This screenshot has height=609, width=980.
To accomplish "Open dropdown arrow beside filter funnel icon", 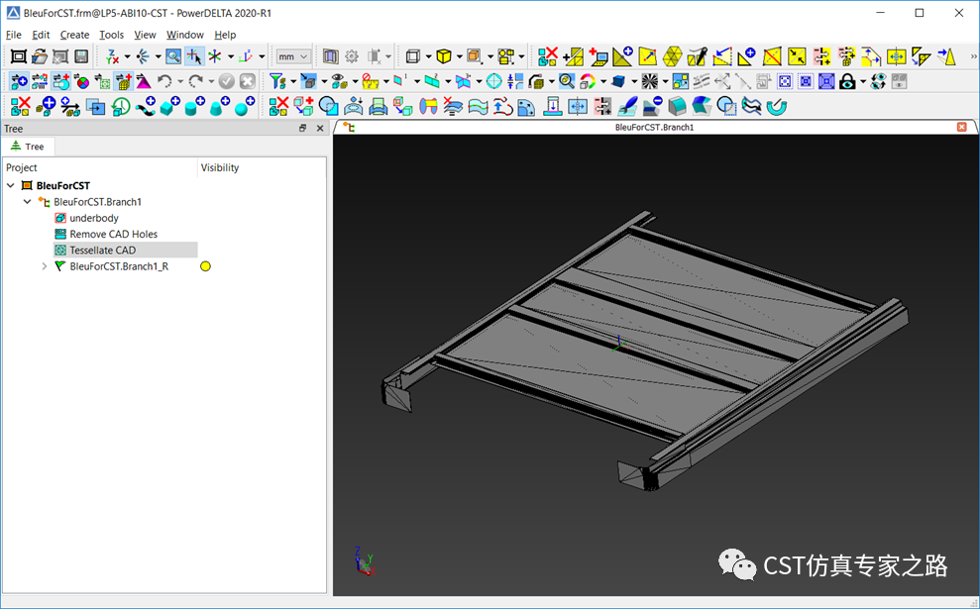I will (292, 81).
